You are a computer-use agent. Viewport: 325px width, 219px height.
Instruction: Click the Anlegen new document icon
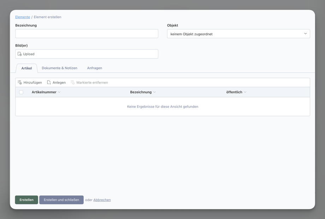(49, 83)
